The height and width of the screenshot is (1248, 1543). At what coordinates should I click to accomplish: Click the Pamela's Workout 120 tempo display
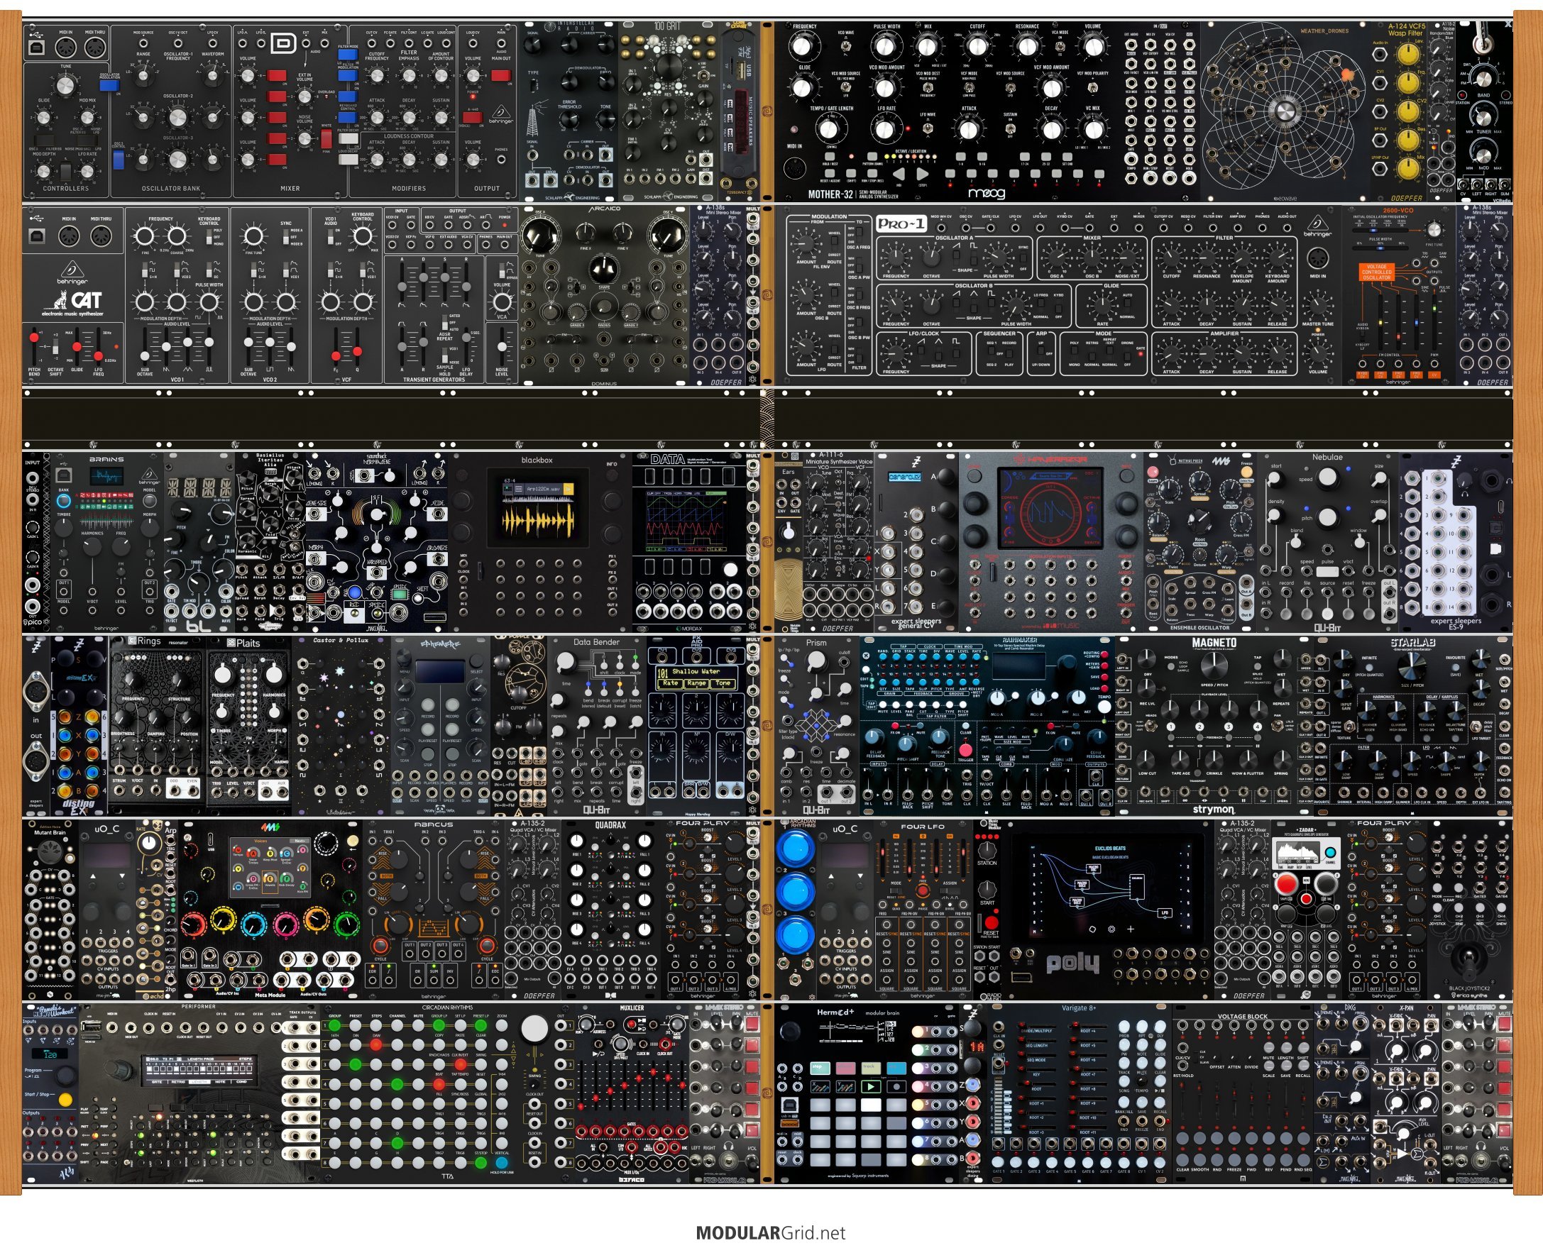(50, 1054)
